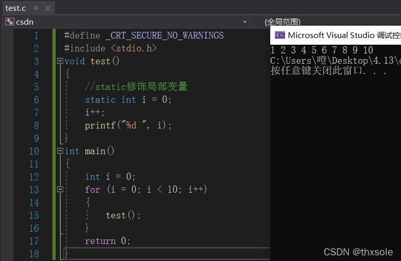401x261 pixels.
Task: Click the //static修饰局部变量 comment
Action: coord(136,86)
